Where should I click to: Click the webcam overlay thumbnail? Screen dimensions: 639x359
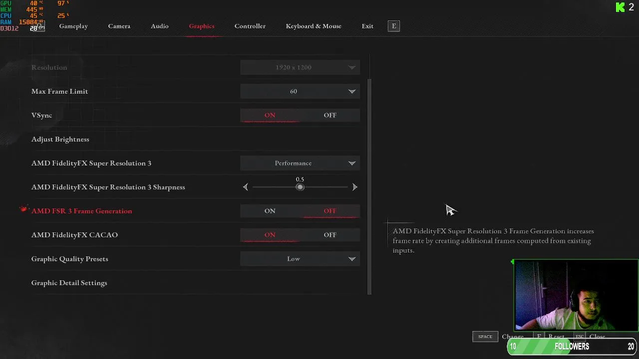tap(576, 295)
